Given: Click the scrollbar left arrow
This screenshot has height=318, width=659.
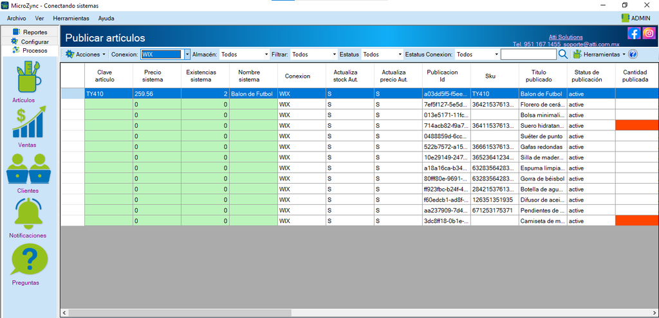Looking at the screenshot, I should point(64,313).
